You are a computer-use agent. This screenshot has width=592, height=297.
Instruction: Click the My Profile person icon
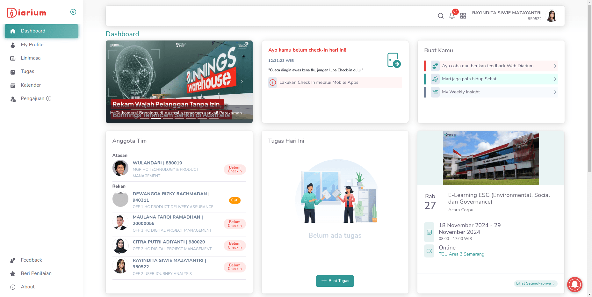13,45
